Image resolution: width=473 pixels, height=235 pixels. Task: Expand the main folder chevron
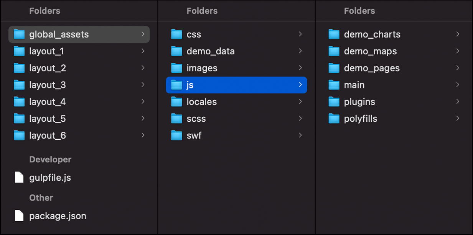point(458,85)
